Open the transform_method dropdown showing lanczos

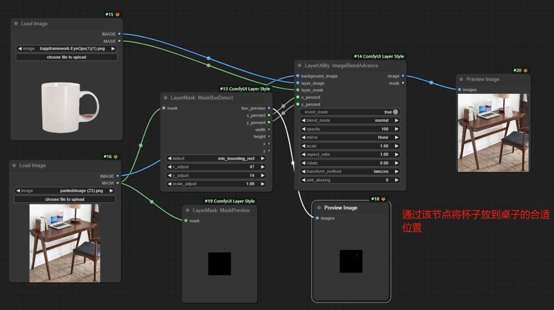[x=350, y=172]
